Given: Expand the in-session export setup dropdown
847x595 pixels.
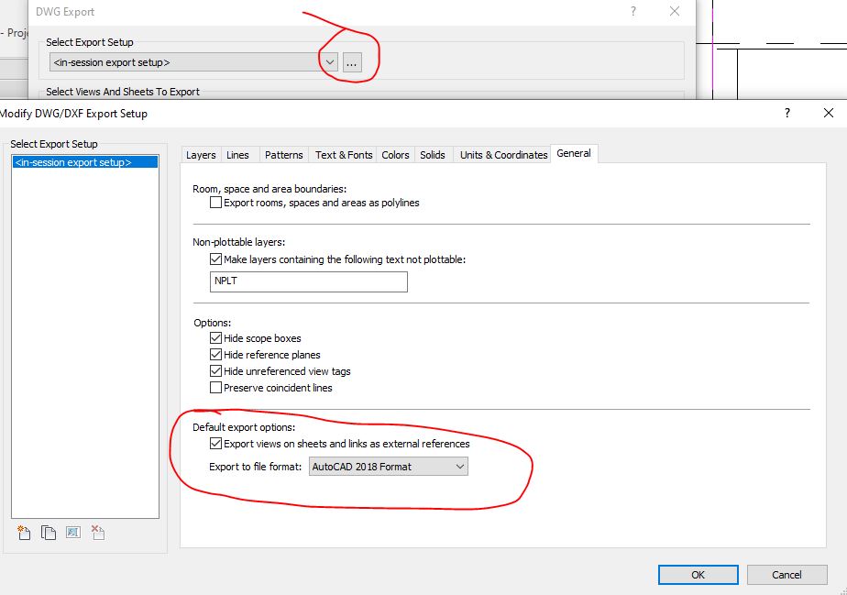Looking at the screenshot, I should point(330,62).
